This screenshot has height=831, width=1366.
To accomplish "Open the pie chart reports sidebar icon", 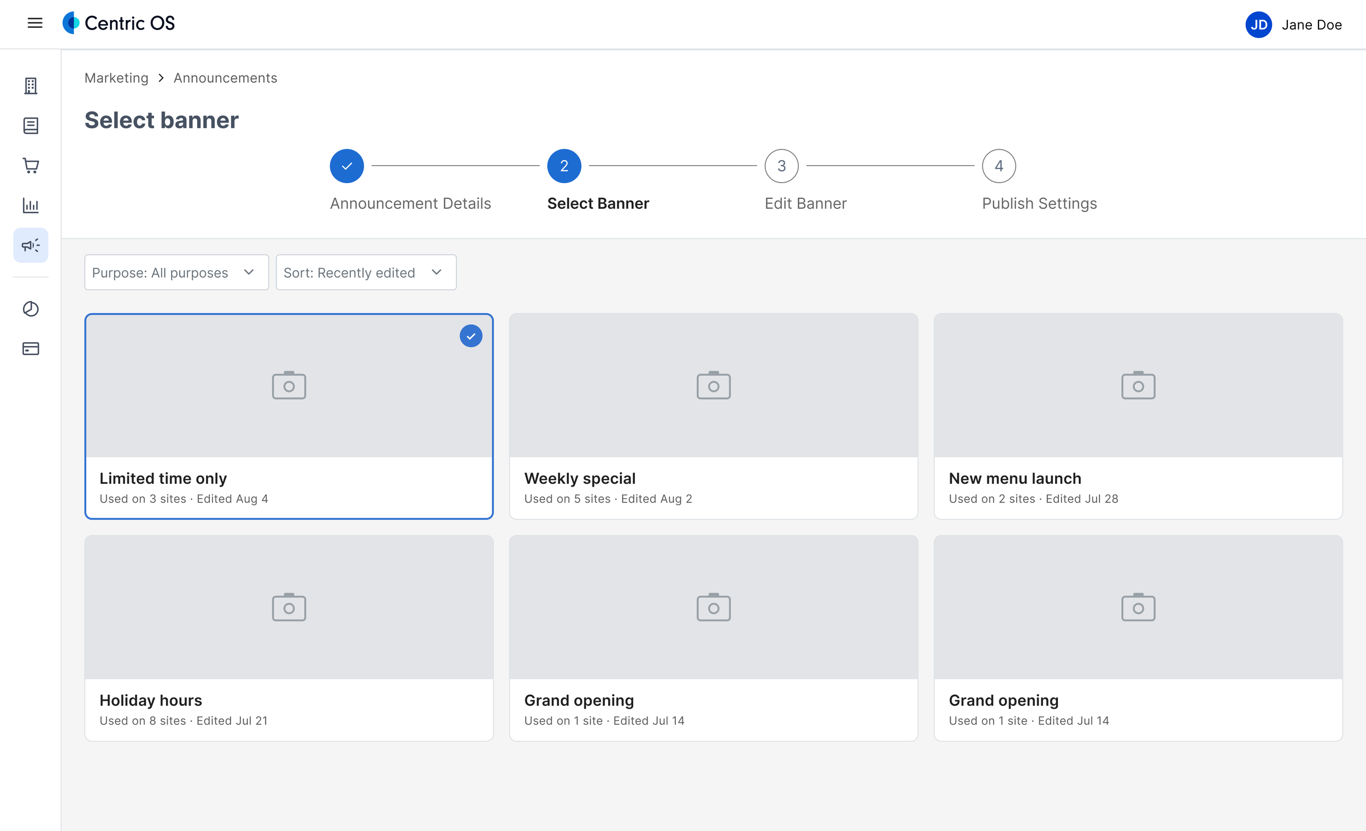I will 31,308.
